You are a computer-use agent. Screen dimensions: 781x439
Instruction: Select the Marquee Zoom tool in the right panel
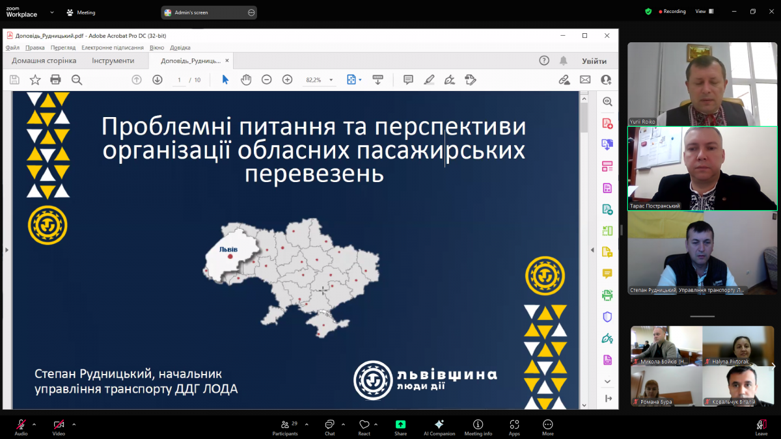click(607, 101)
